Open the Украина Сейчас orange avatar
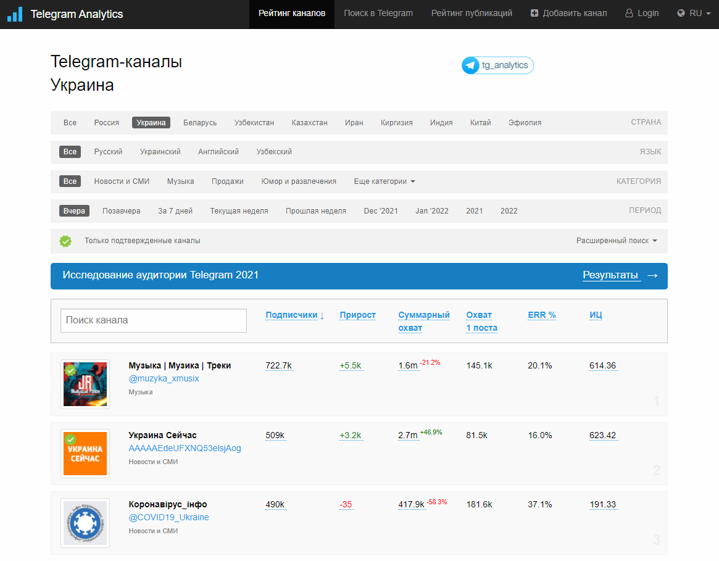Viewport: 719px width, 561px height. [x=85, y=454]
